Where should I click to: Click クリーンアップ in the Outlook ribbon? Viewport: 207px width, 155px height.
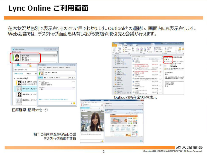click(127, 50)
